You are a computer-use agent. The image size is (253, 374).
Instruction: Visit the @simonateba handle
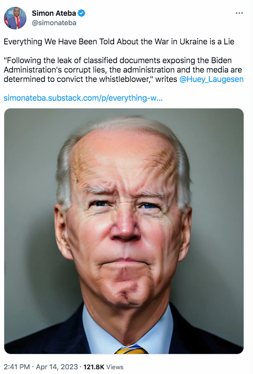54,23
